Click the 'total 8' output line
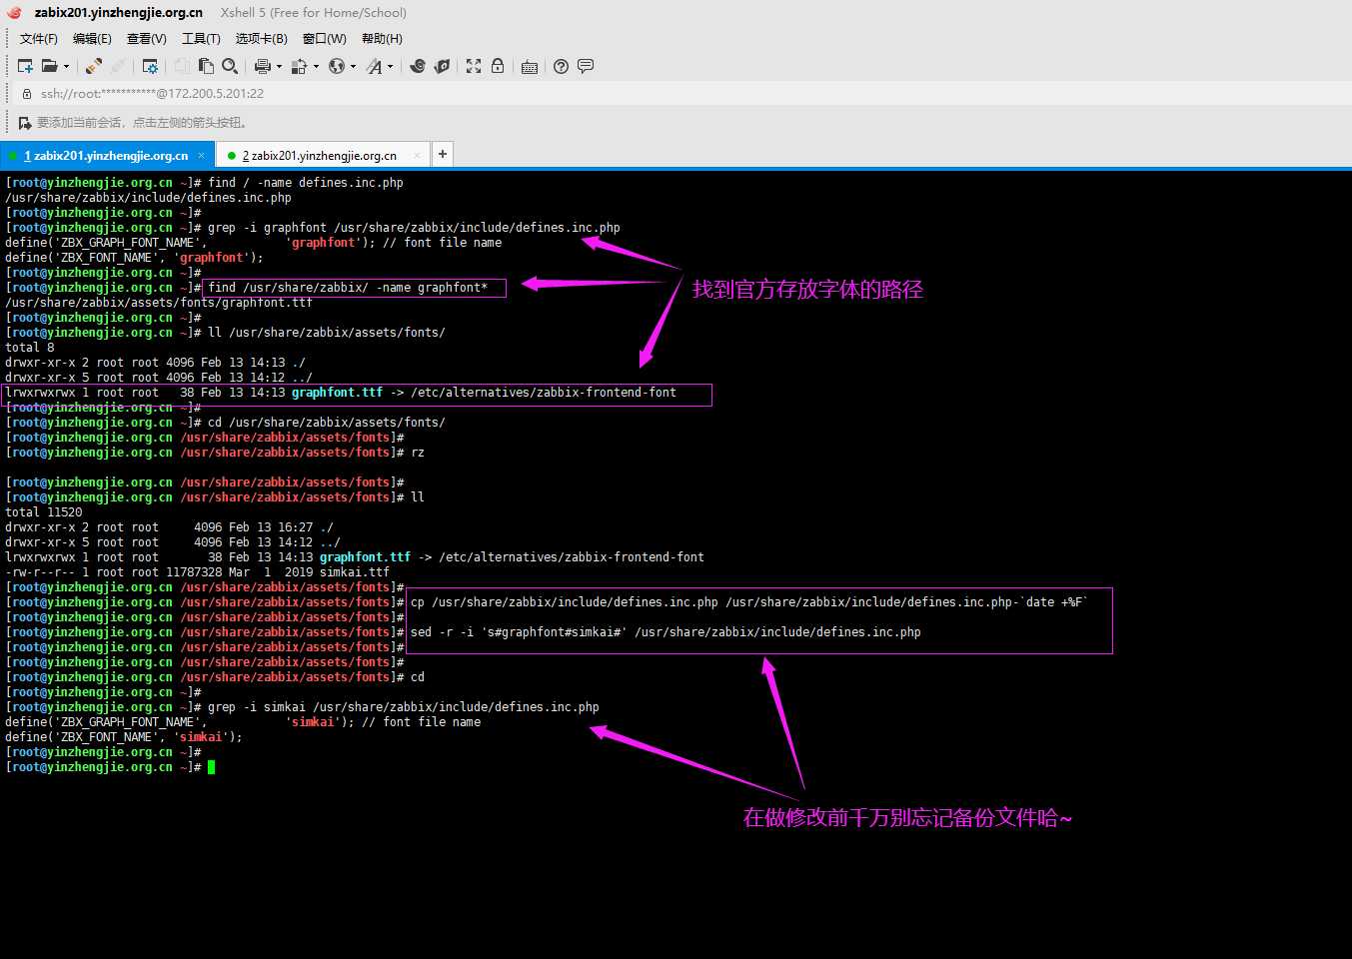 (30, 348)
